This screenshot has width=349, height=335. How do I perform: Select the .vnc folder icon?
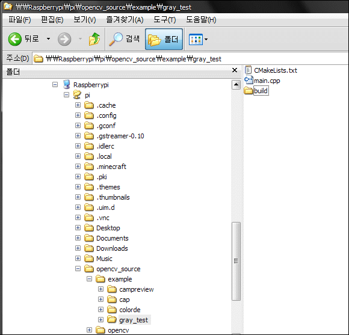(89, 218)
